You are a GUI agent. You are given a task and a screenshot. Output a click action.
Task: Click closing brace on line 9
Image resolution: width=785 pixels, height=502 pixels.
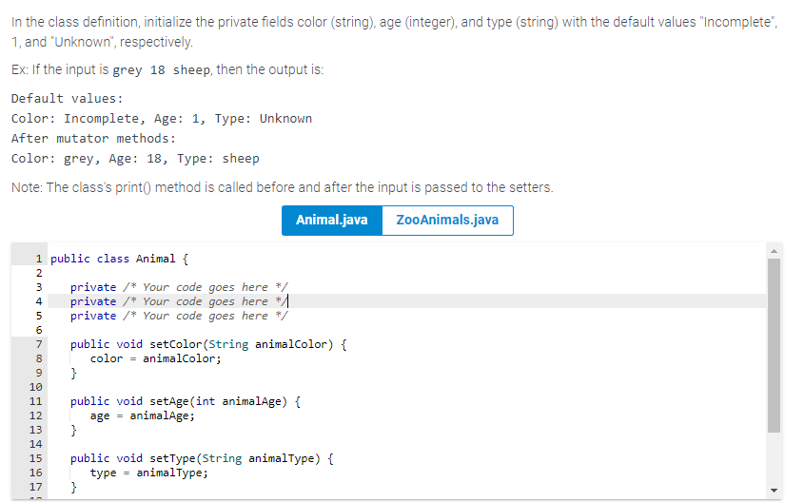coord(73,373)
